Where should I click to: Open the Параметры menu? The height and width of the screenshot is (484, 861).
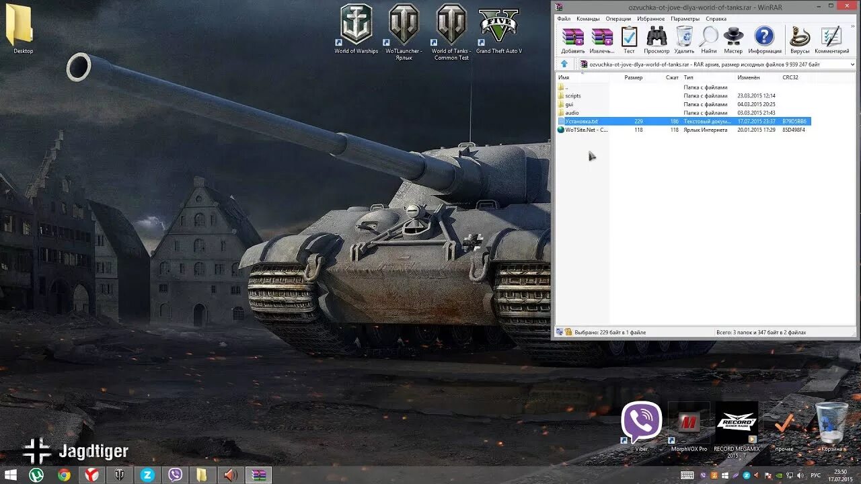(685, 19)
